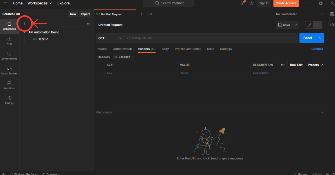This screenshot has width=335, height=175.
Task: Open the GET method dropdown
Action: point(110,38)
